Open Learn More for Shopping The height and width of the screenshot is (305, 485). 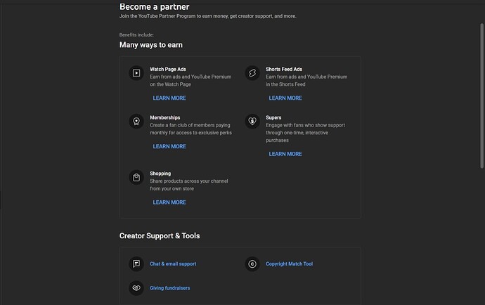point(169,202)
